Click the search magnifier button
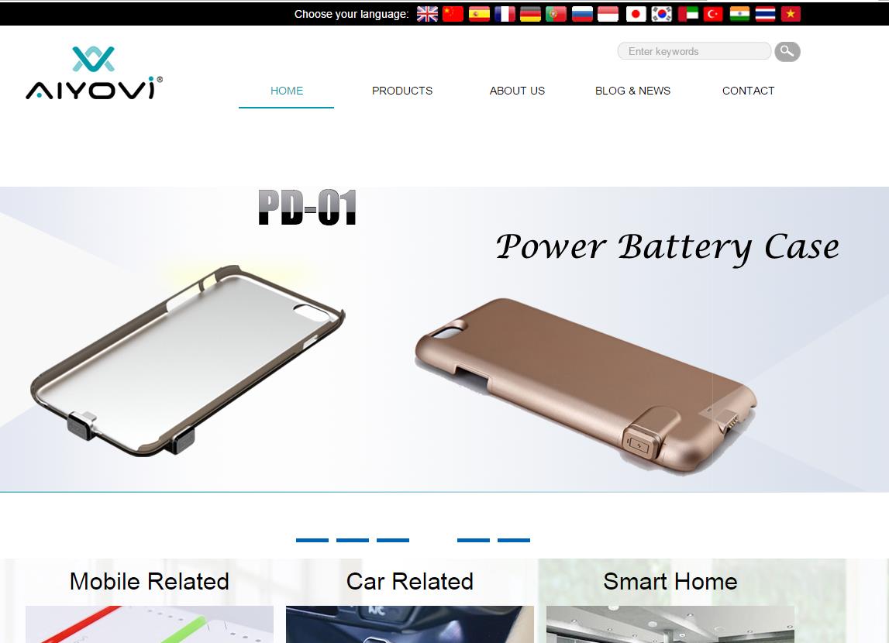Viewport: 889px width, 643px height. (x=787, y=52)
